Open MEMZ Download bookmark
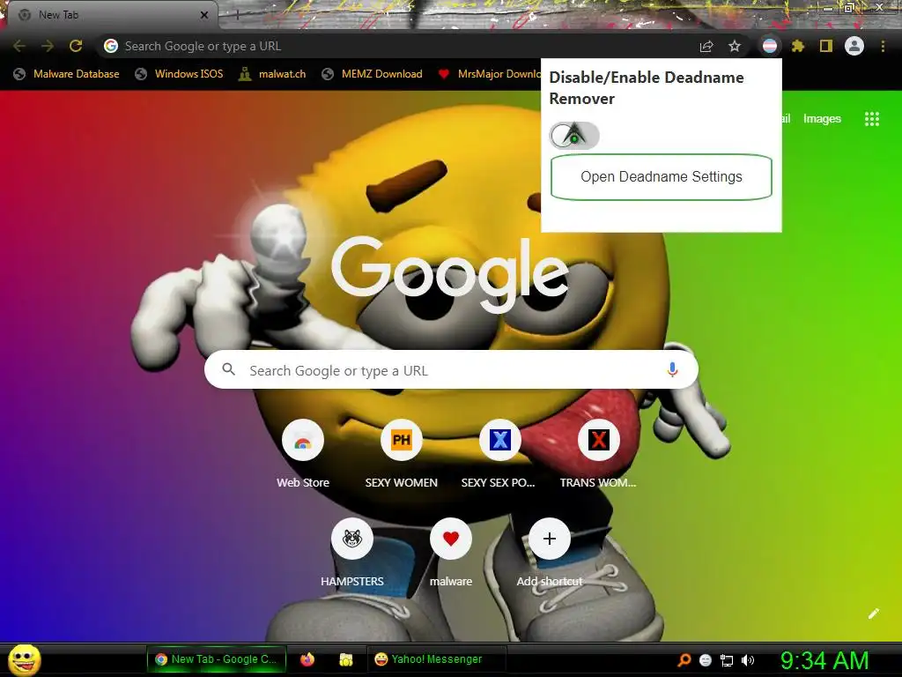902x677 pixels. click(x=373, y=74)
